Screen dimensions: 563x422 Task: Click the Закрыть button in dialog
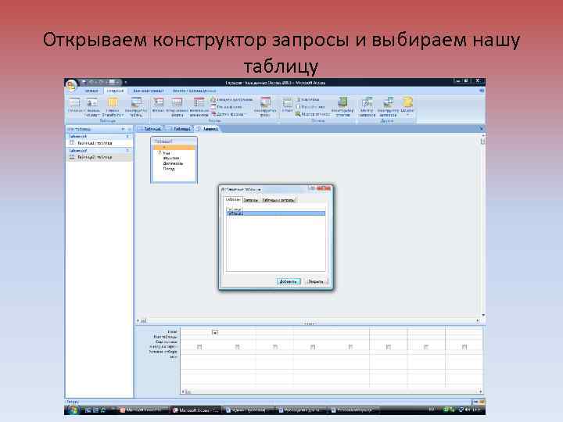pyautogui.click(x=316, y=281)
